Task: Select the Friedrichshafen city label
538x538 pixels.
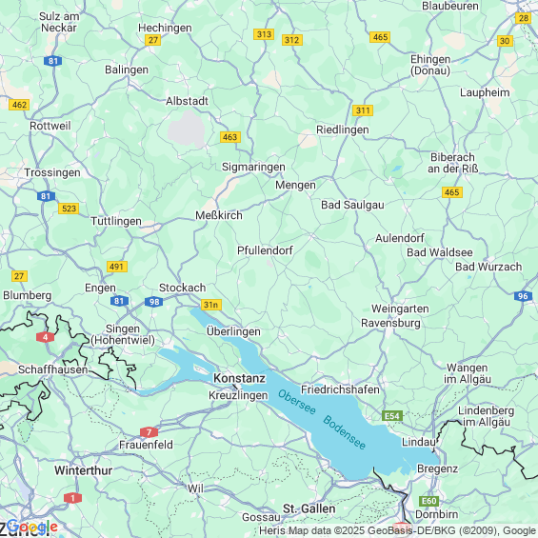Action: pos(340,389)
